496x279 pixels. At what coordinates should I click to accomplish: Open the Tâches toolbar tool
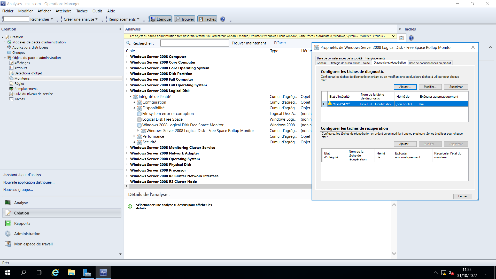point(207,19)
